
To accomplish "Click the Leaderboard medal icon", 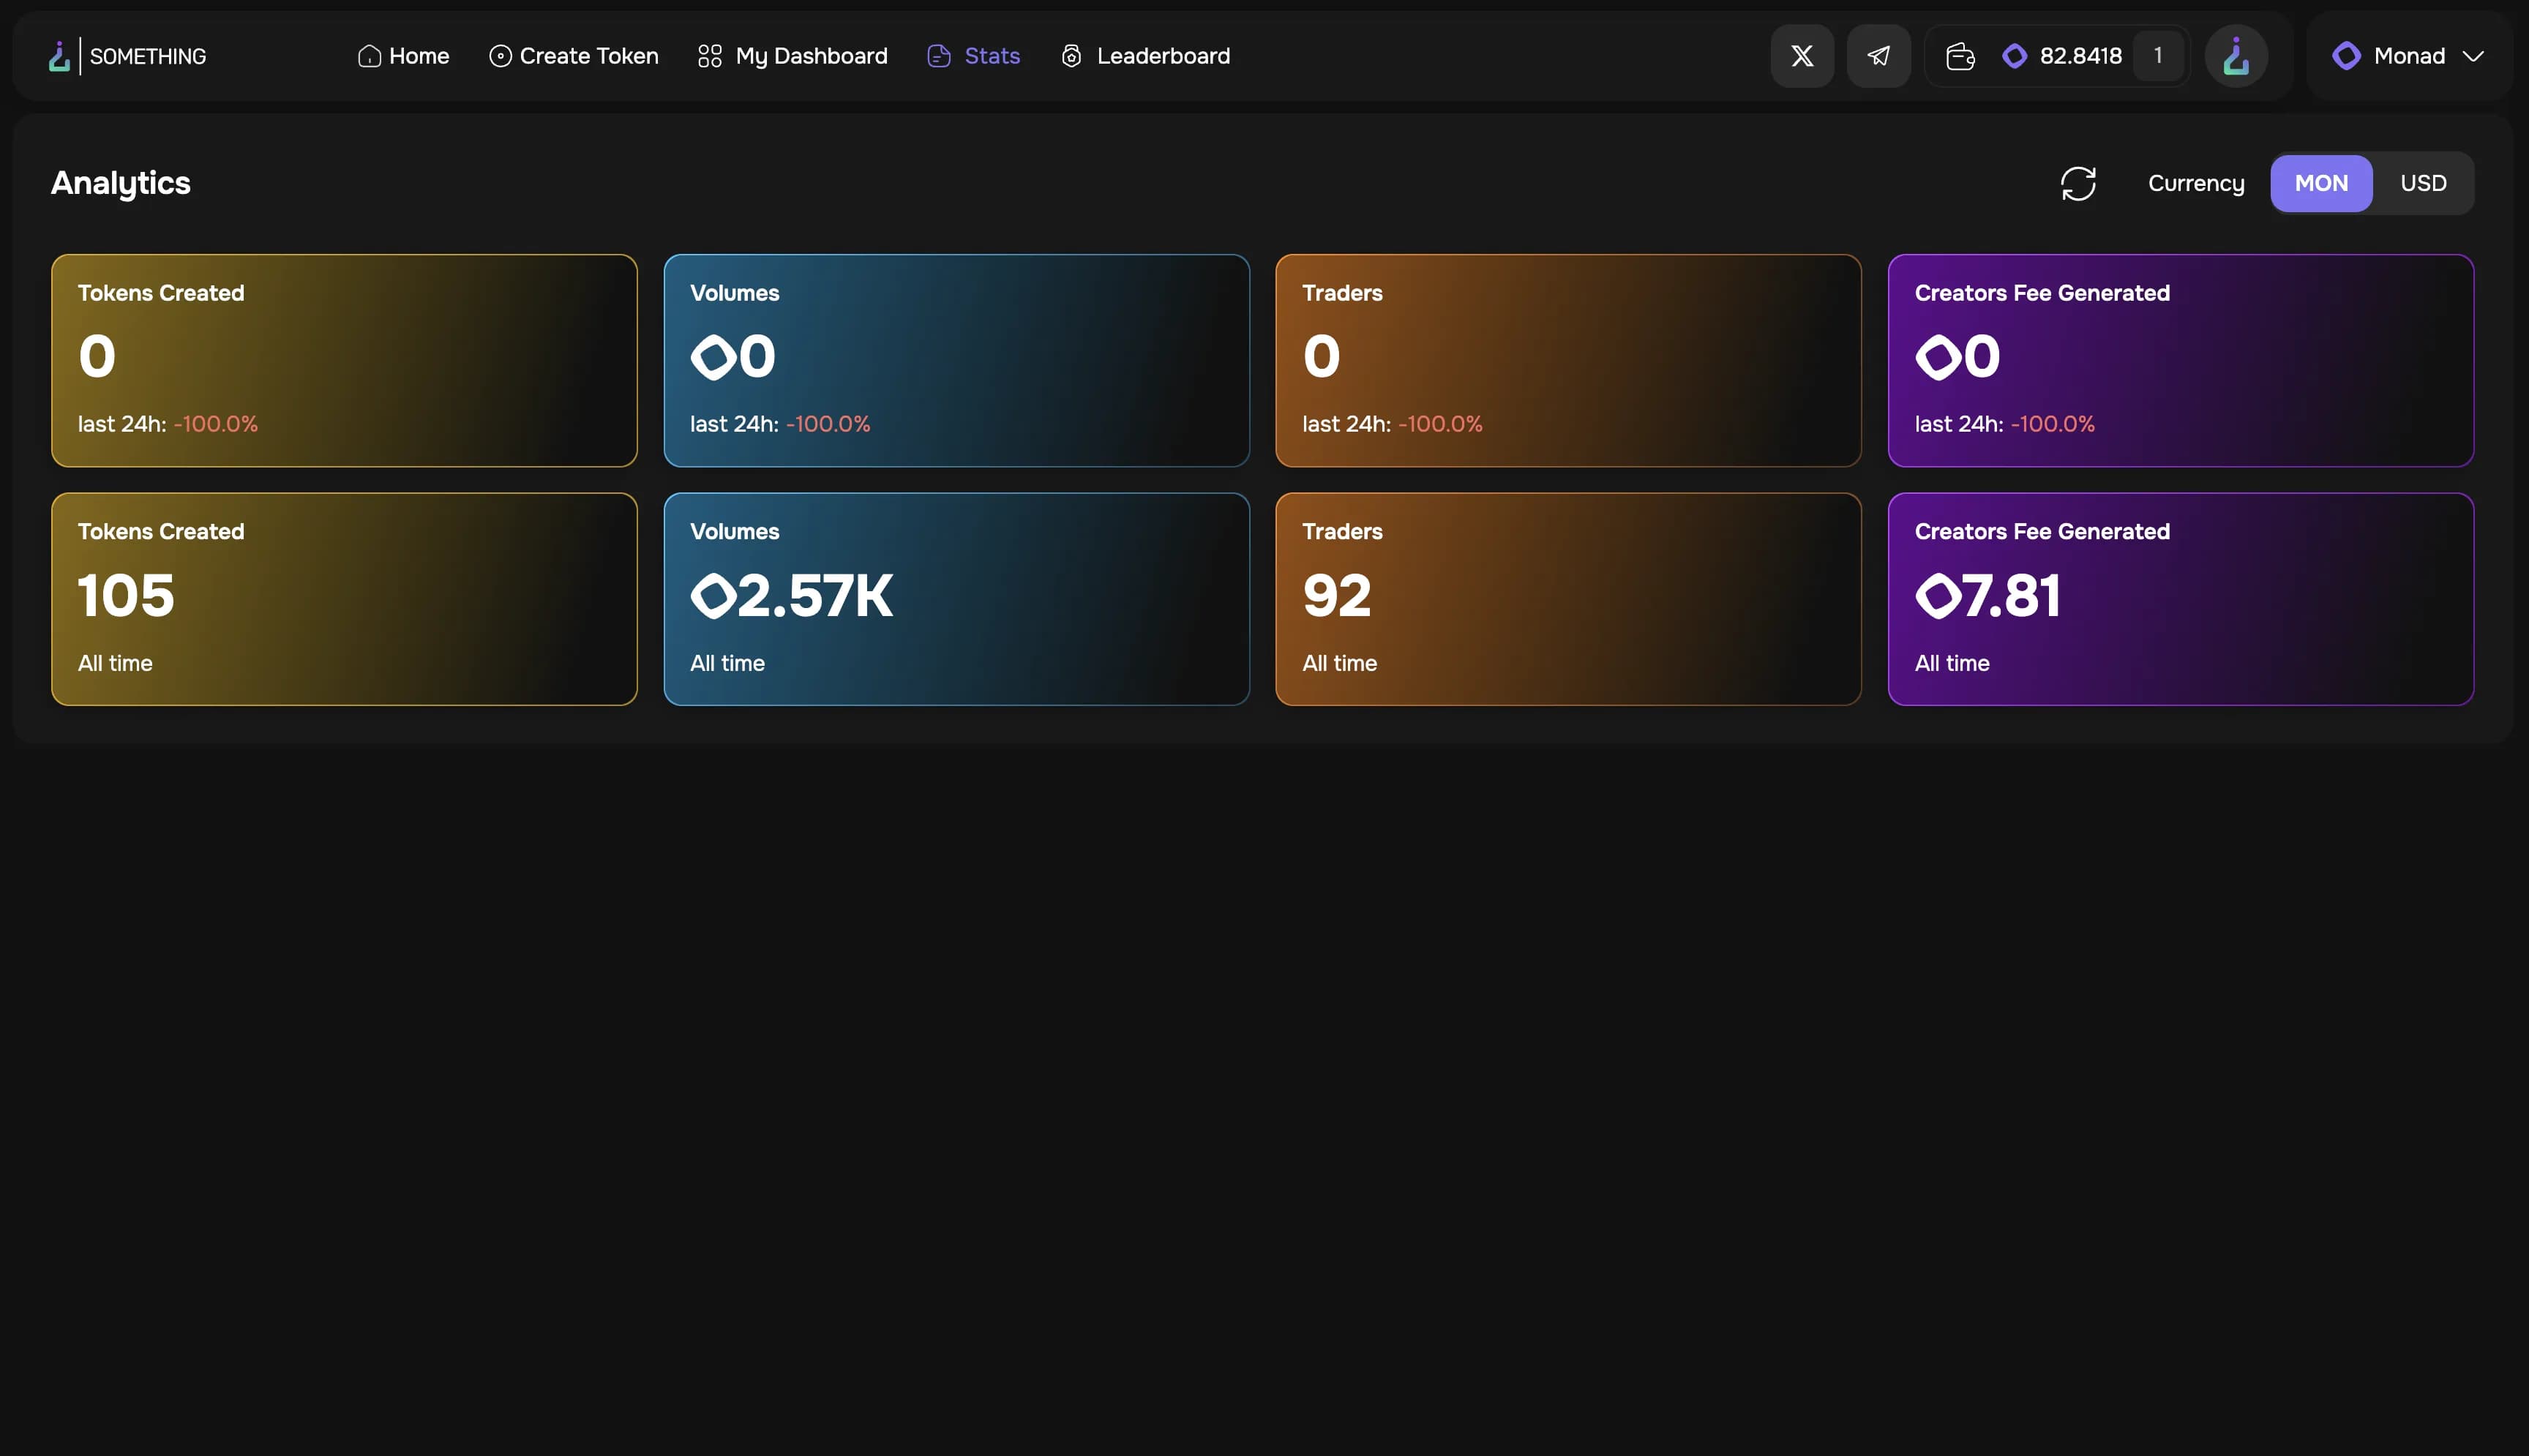I will [x=1071, y=56].
